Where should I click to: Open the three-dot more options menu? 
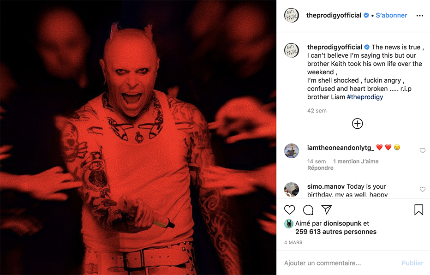click(x=419, y=16)
